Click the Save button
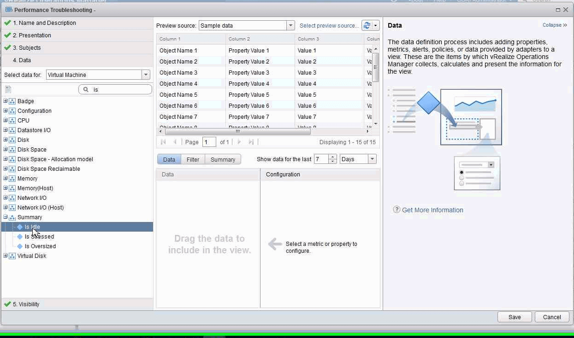The height and width of the screenshot is (338, 574). coord(515,317)
